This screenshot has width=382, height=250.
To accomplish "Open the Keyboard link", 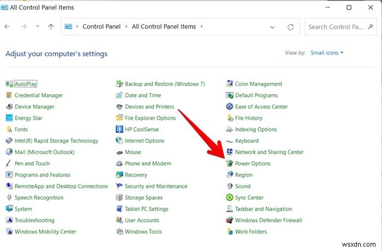I will tap(247, 141).
